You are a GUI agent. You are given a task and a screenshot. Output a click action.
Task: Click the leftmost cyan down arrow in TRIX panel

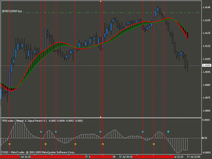point(41,132)
